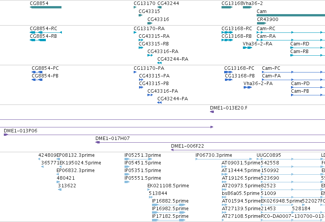The image size is (325, 222).
Task: Click the EK195024.5prime EST label
Action: click(80, 163)
